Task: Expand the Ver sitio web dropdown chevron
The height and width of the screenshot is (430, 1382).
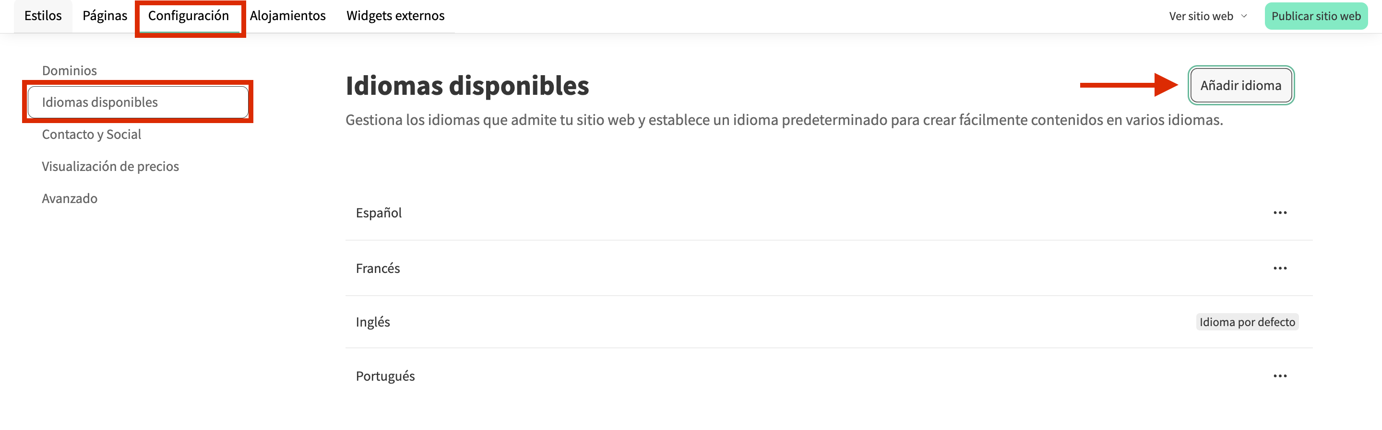Action: click(1244, 16)
